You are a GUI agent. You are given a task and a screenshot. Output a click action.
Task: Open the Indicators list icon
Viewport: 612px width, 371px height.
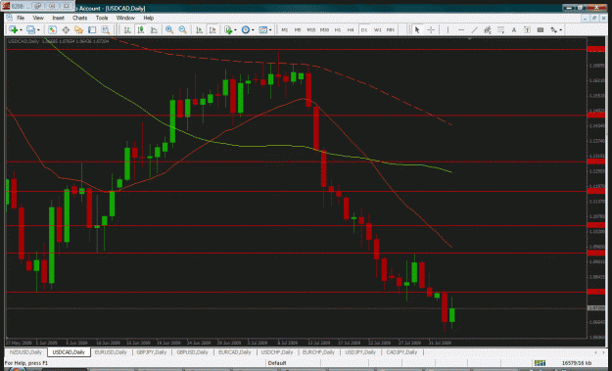(x=228, y=29)
